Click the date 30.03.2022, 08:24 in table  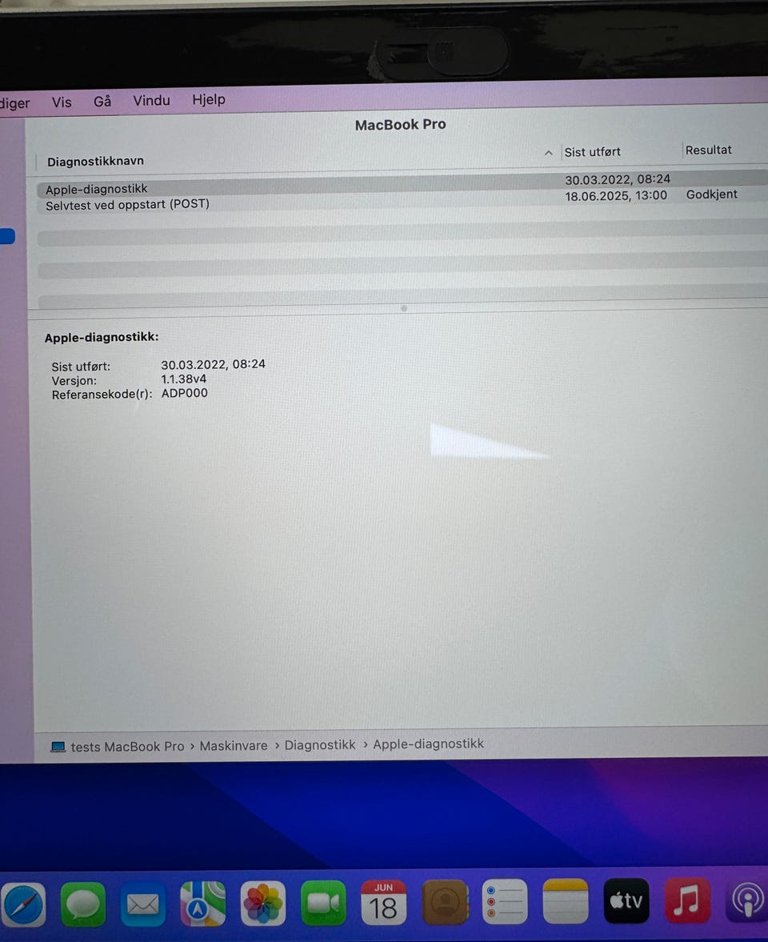[x=618, y=179]
